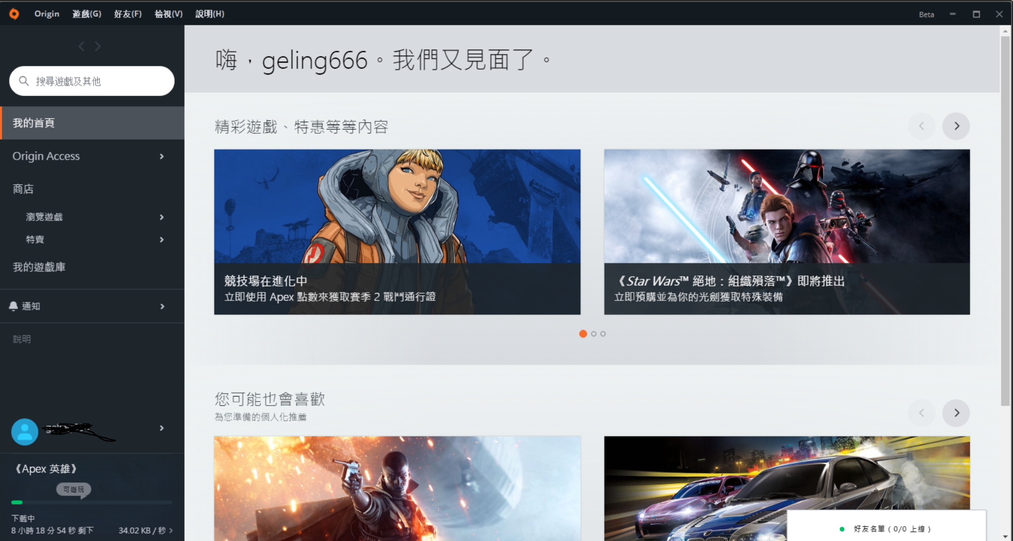Click next arrow in 精彩遊戲 carousel
Viewport: 1013px width, 541px height.
coord(956,126)
